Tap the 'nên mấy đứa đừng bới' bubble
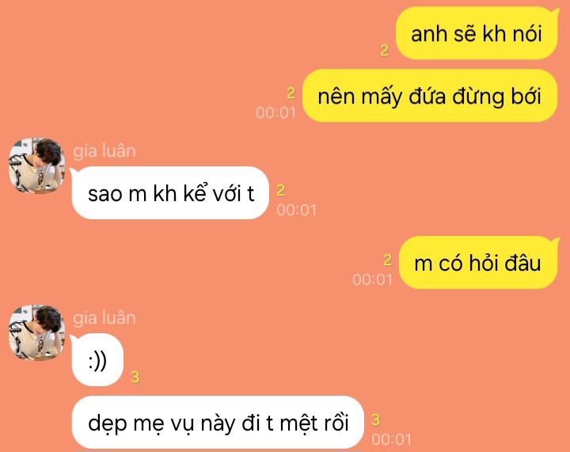The width and height of the screenshot is (570, 452). pyautogui.click(x=430, y=96)
